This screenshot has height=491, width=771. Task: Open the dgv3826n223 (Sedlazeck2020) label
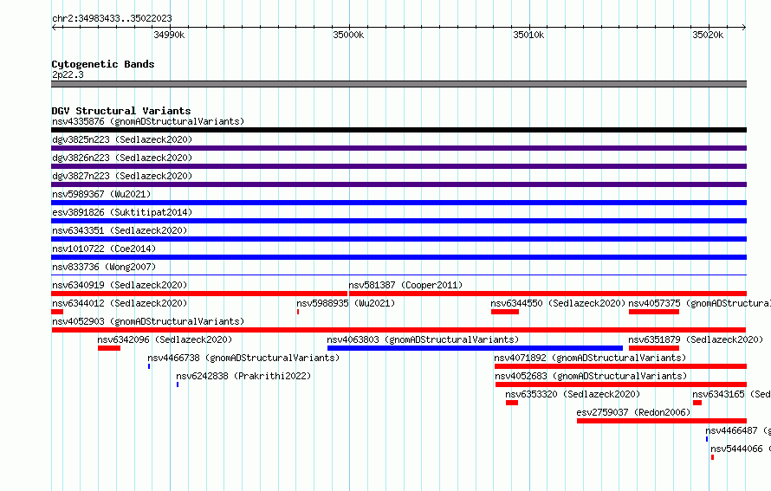(122, 158)
